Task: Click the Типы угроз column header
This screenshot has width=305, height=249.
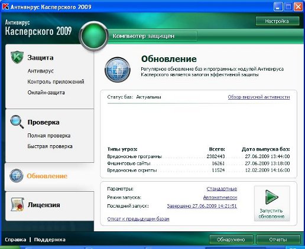Action: (x=122, y=149)
